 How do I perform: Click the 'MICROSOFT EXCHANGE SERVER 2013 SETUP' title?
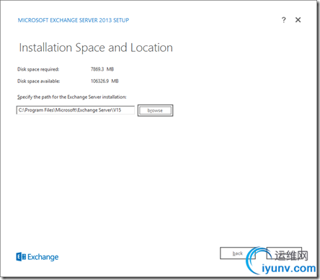(74, 20)
